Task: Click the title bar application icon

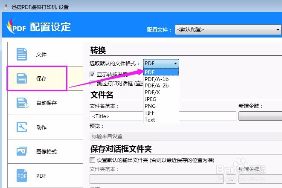Action: [x=6, y=7]
